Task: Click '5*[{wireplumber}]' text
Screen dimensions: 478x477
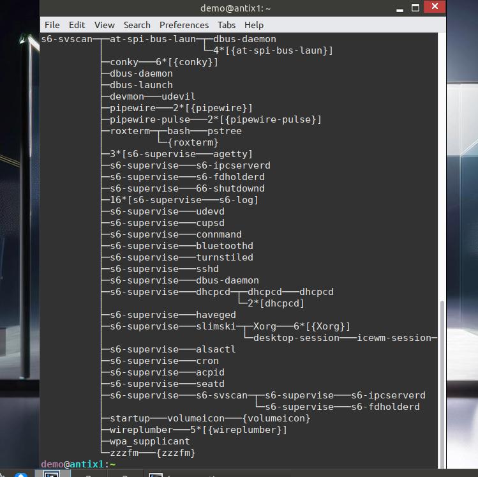Action: pos(239,430)
